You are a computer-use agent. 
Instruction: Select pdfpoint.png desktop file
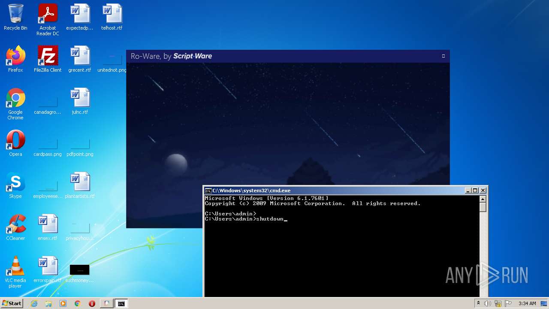pos(80,148)
